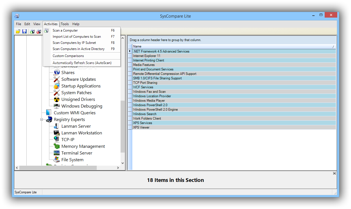The image size is (351, 209).
Task: Choose Scan Computers in Active Directory
Action: 82,49
